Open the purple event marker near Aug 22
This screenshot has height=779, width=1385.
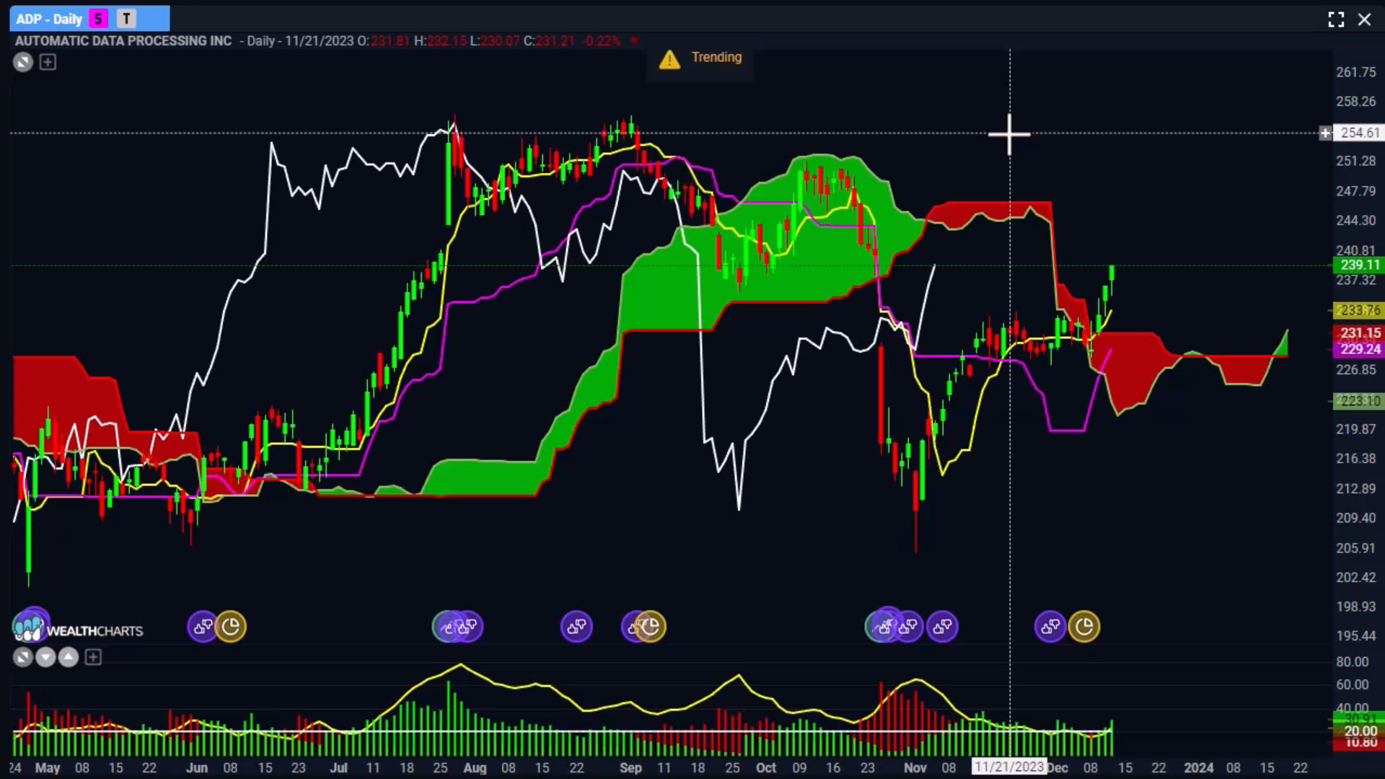point(576,626)
